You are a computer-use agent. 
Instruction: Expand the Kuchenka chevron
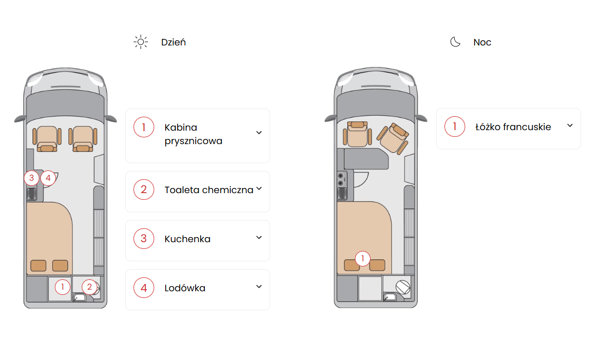pos(259,238)
